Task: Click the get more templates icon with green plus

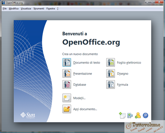Action: (122, 115)
